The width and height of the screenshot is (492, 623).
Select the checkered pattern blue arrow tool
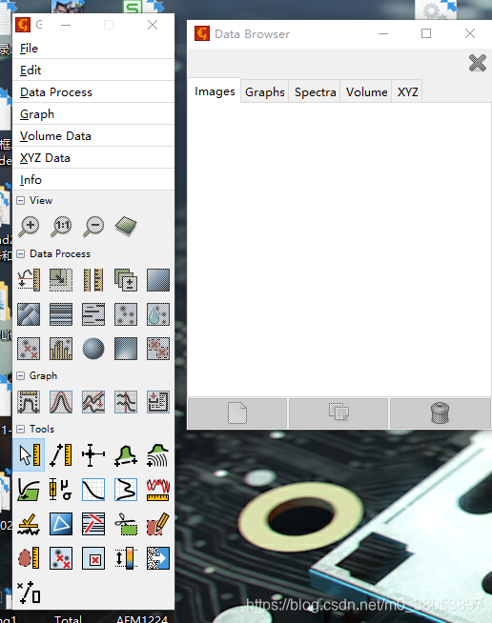pyautogui.click(x=158, y=558)
